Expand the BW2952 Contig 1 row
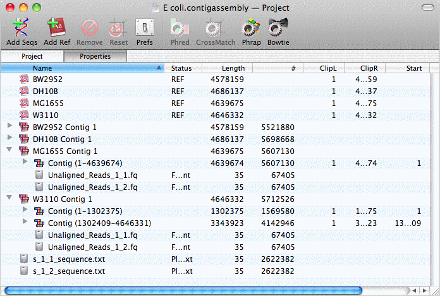Viewport: 440px width, 296px height. pos(9,125)
